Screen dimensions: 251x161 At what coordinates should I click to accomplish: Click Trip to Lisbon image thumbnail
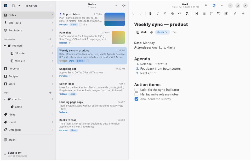tap(115, 19)
